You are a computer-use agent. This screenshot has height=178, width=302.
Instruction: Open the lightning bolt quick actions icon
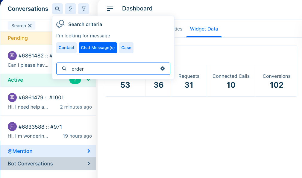click(70, 9)
